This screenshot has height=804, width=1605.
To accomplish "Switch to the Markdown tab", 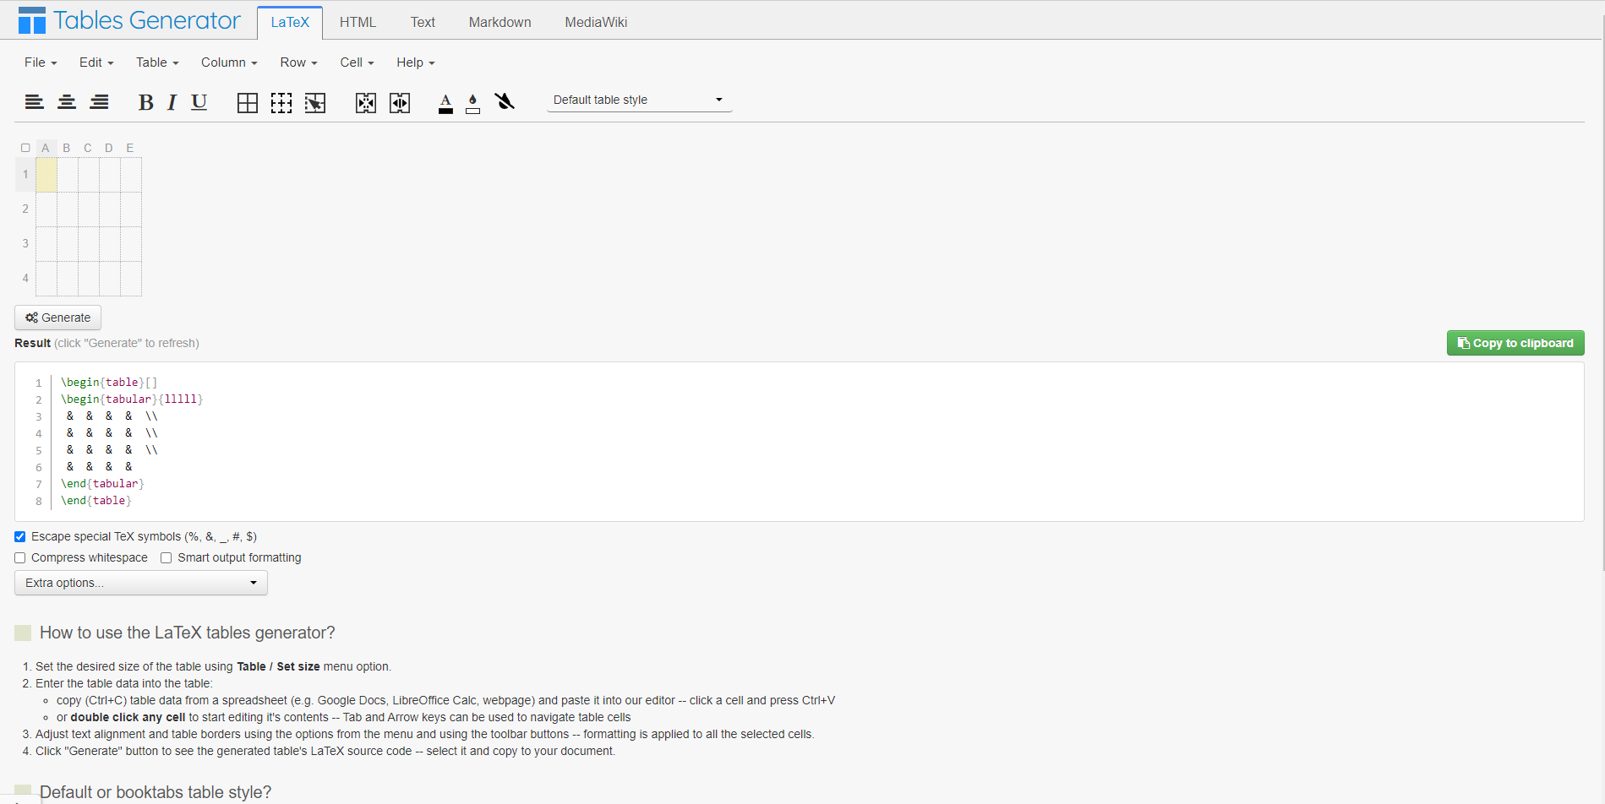I will coord(500,22).
